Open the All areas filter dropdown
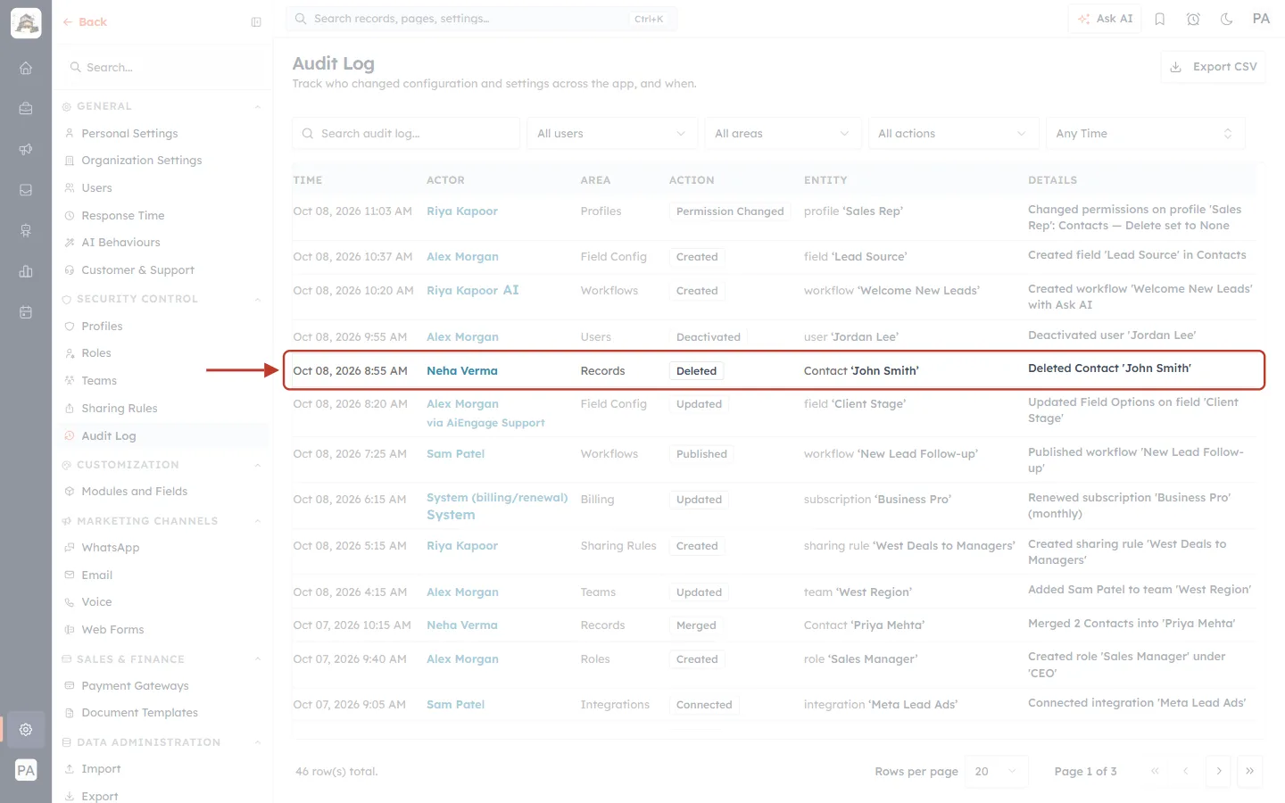 click(782, 134)
